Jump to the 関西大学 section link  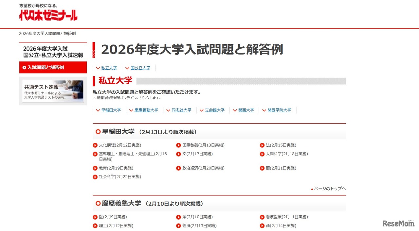(246, 110)
